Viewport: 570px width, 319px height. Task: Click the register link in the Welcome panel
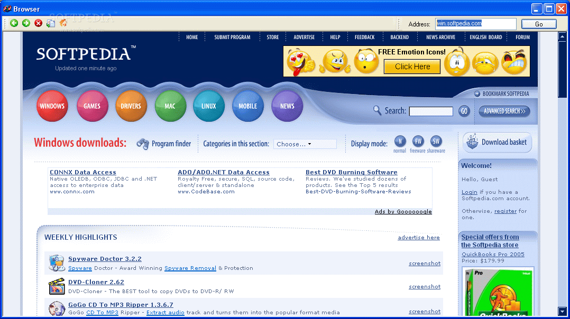point(505,211)
